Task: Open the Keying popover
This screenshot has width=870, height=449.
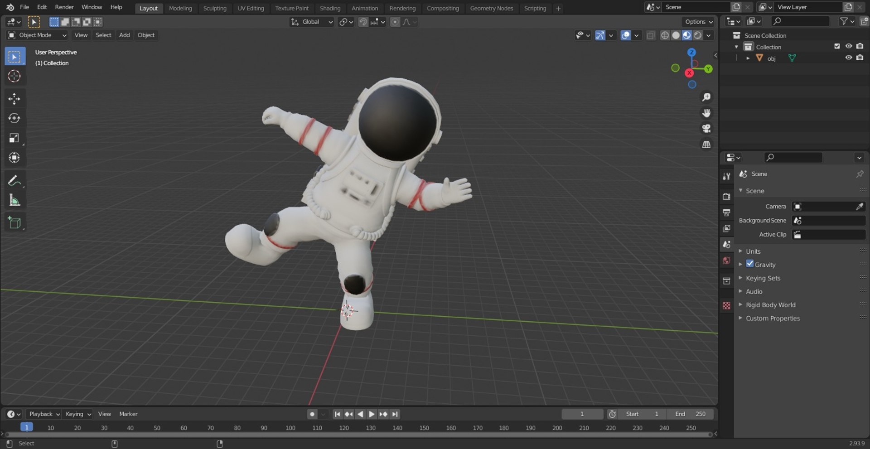Action: (x=78, y=414)
